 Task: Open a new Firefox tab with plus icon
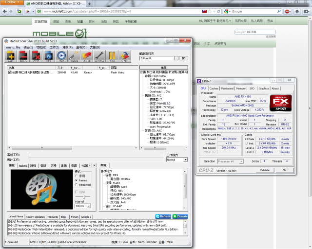click(x=90, y=4)
